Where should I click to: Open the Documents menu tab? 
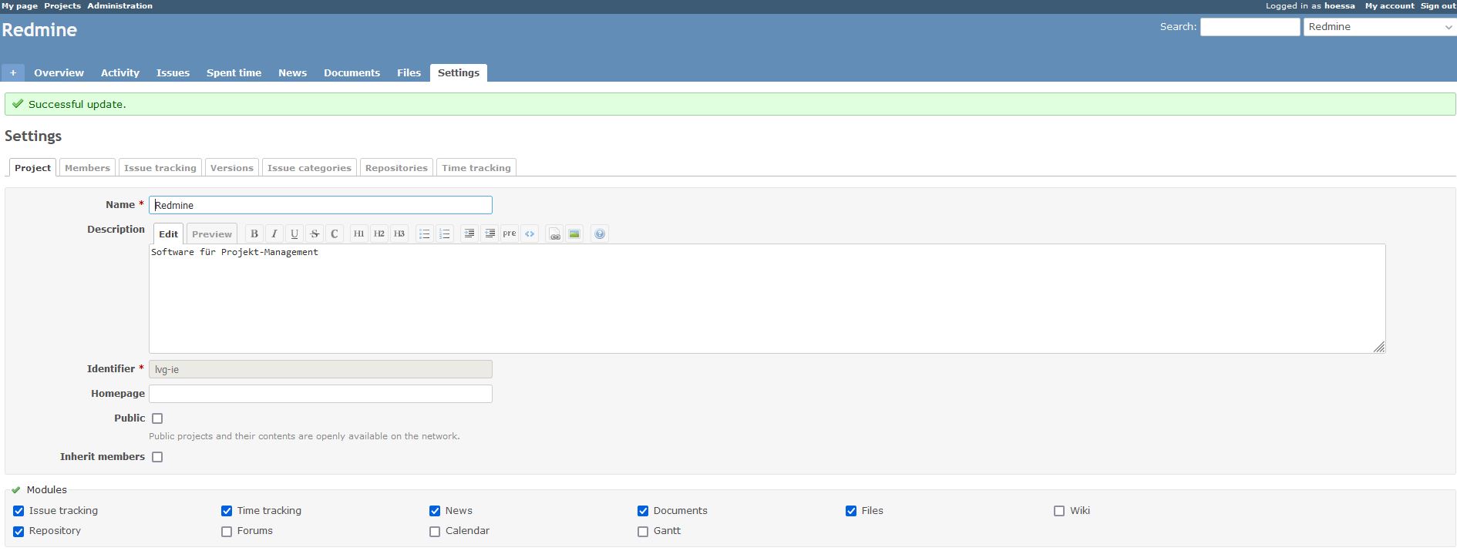[x=352, y=72]
